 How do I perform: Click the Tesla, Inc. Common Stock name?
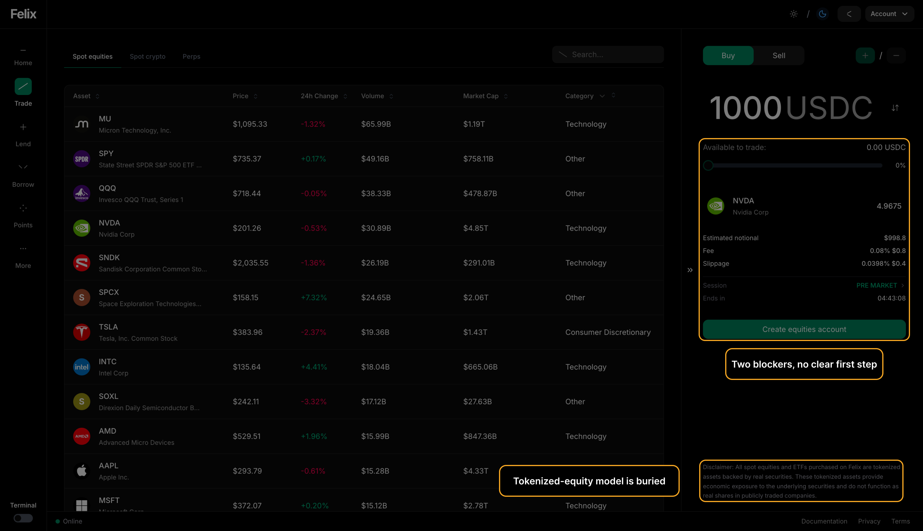point(138,338)
